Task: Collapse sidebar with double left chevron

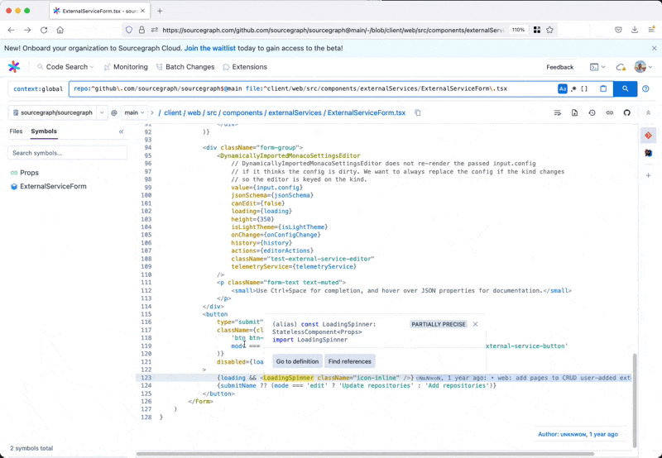Action: tap(121, 131)
